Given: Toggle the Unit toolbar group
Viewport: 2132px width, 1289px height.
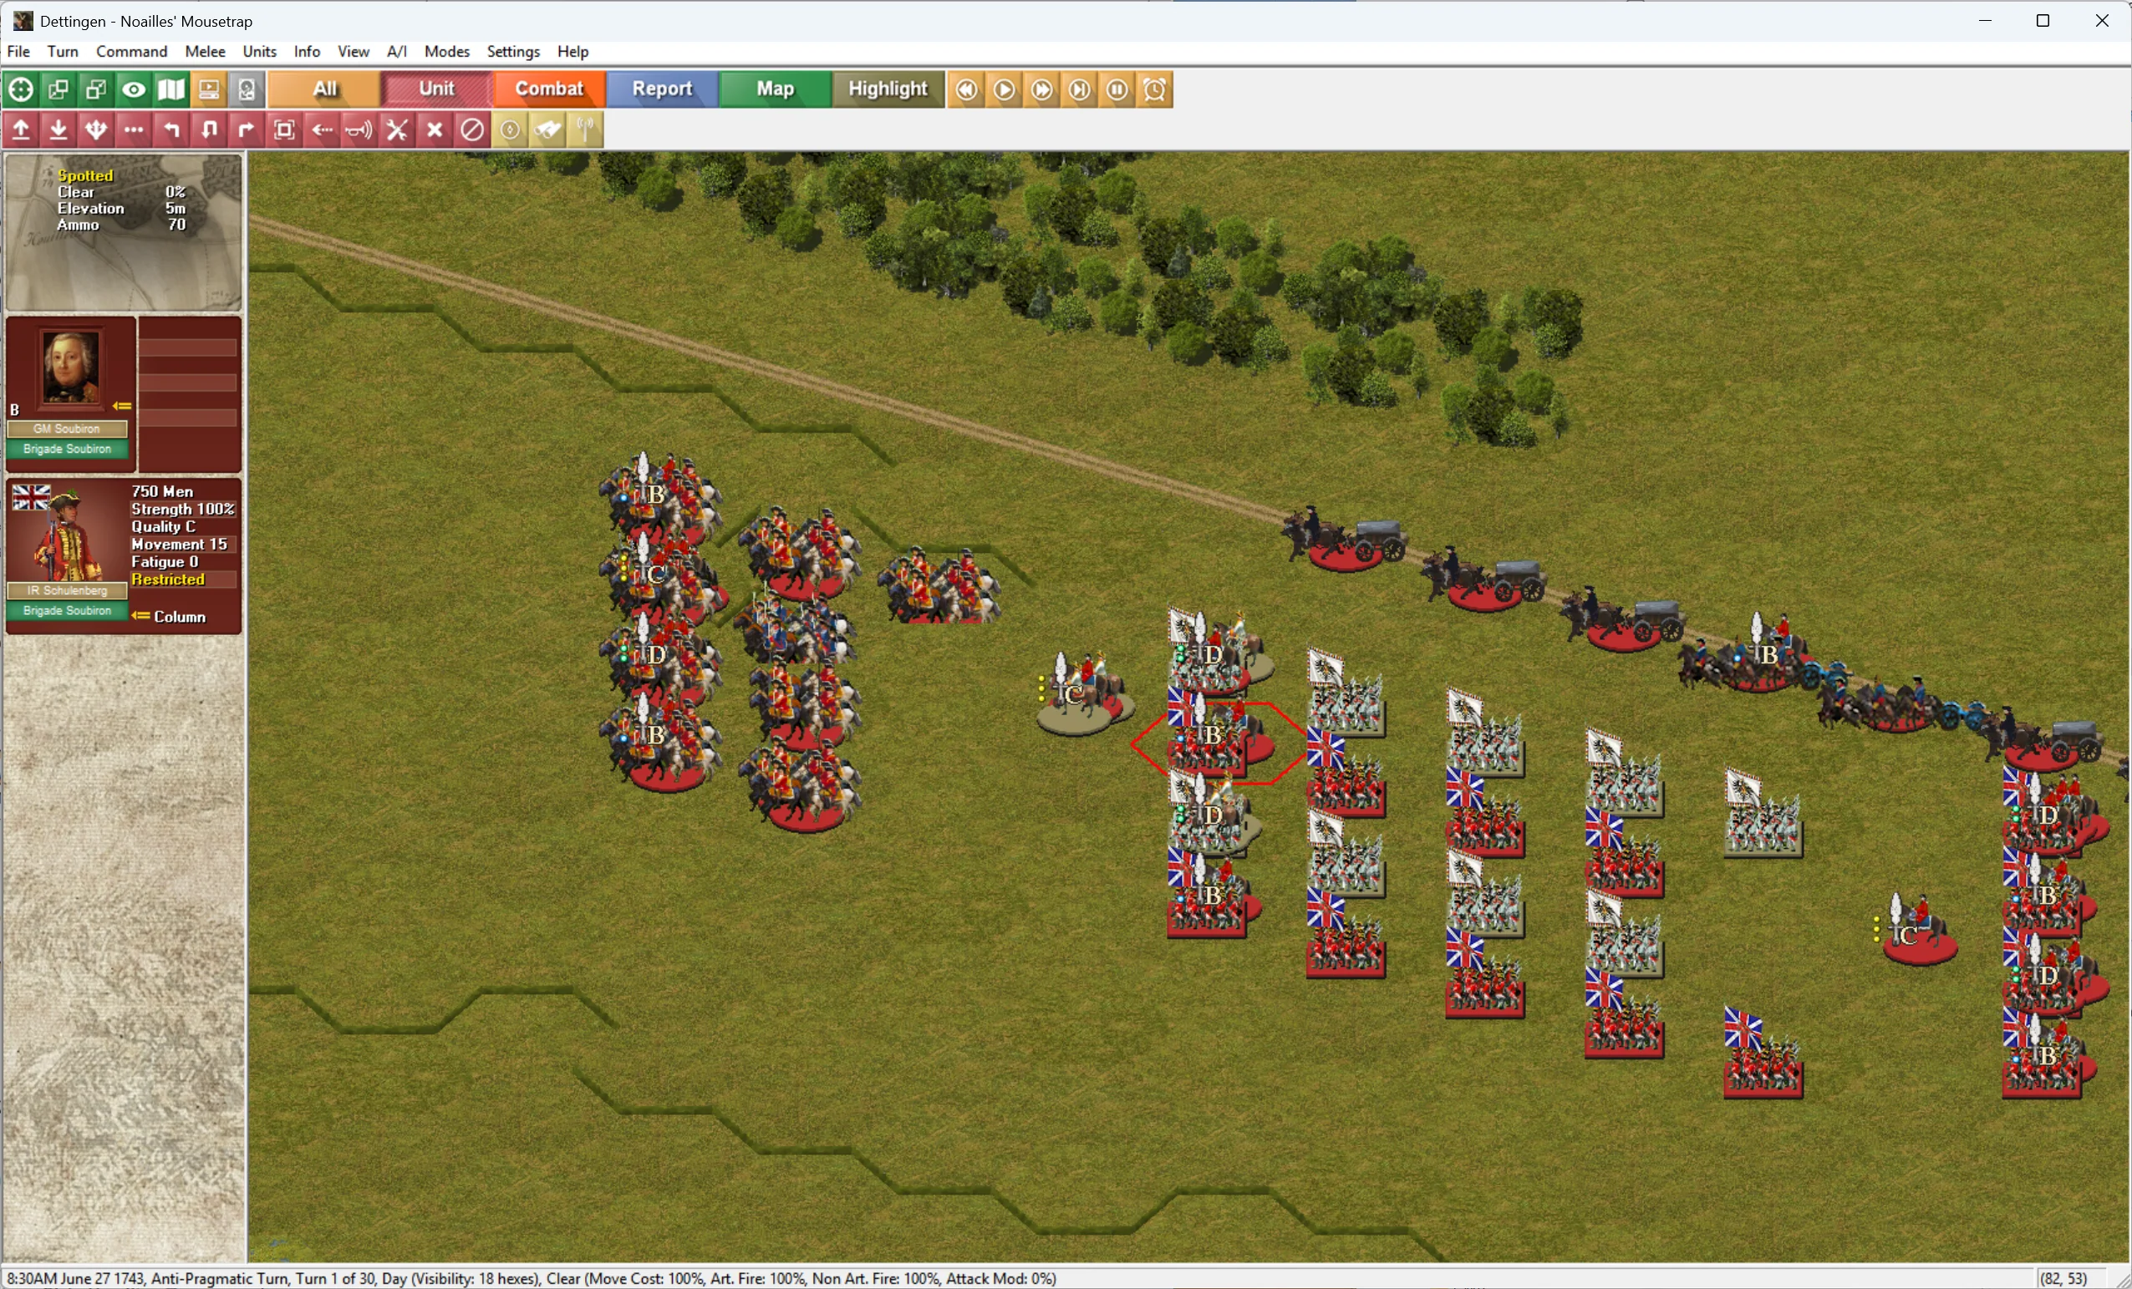Looking at the screenshot, I should coord(437,89).
